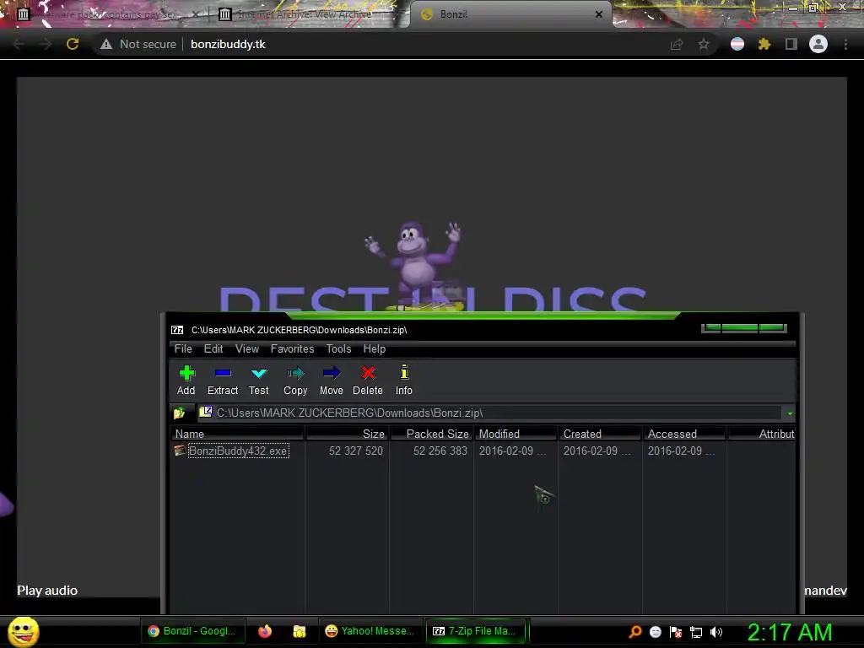864x648 pixels.
Task: Open the Edit menu in 7-Zip
Action: tap(213, 348)
